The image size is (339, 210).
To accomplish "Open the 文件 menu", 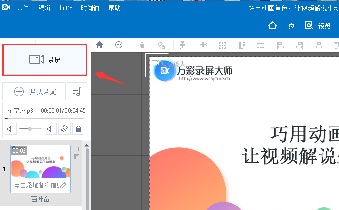I will pos(23,8).
